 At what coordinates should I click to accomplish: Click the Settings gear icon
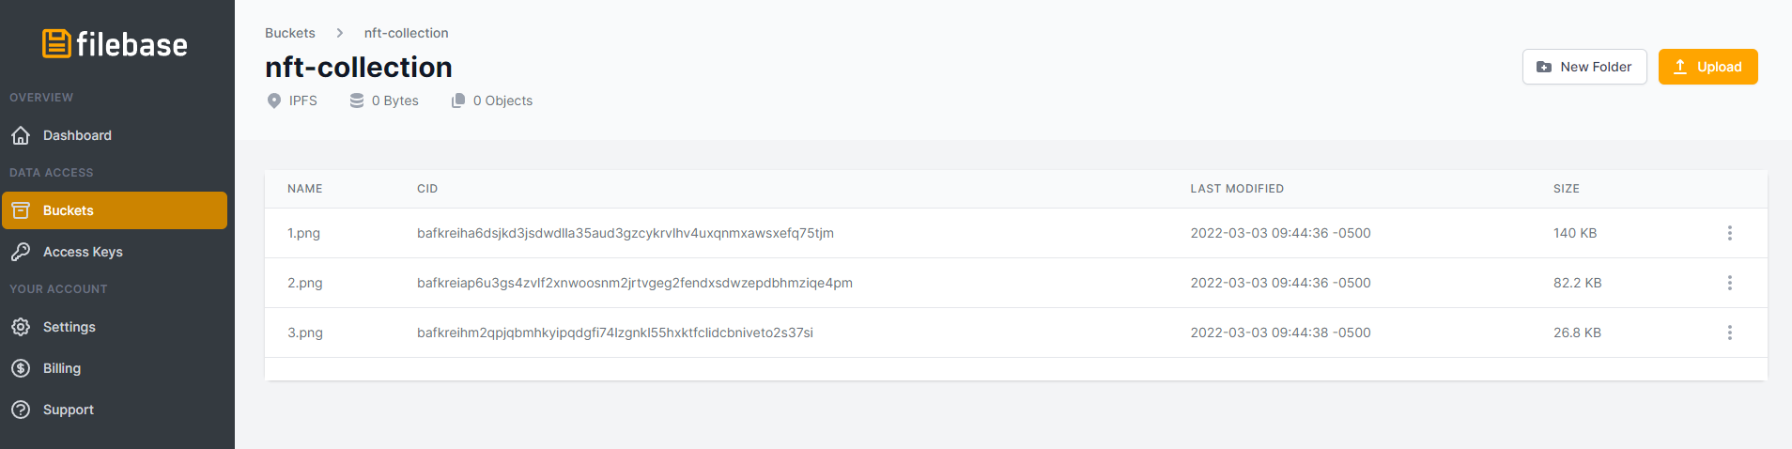[x=21, y=327]
